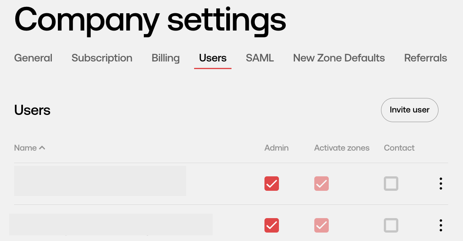Screen dimensions: 463x241
Task: Select the Users tab
Action: point(213,58)
